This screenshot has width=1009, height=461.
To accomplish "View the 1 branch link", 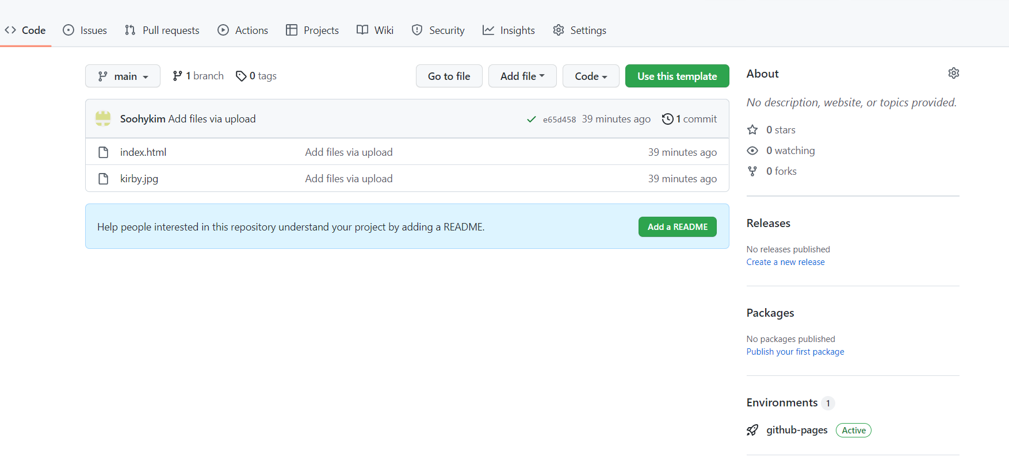I will pyautogui.click(x=198, y=76).
